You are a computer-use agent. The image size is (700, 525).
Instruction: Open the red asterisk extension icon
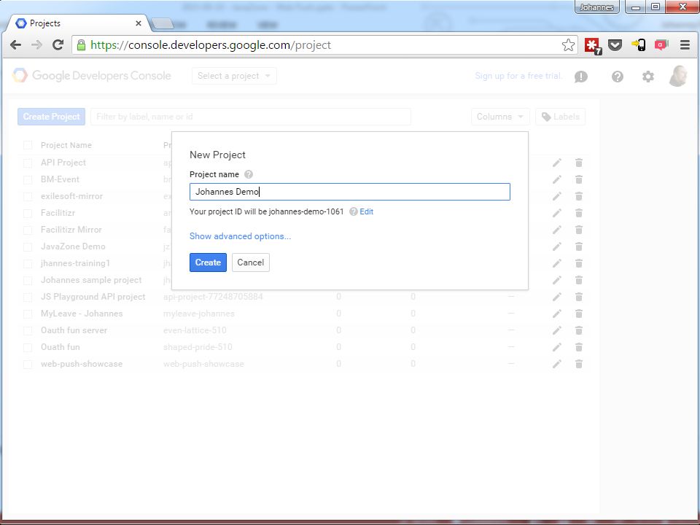click(593, 45)
